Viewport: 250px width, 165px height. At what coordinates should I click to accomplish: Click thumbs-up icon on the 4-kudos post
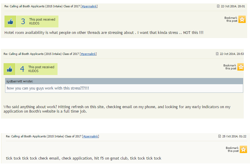pos(10,69)
